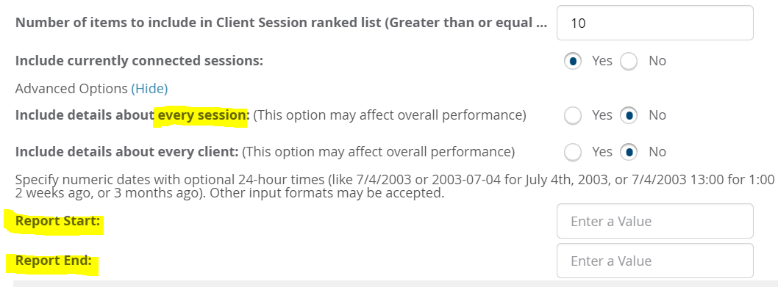778x287 pixels.
Task: Click the highlighted Report End label
Action: pos(54,260)
